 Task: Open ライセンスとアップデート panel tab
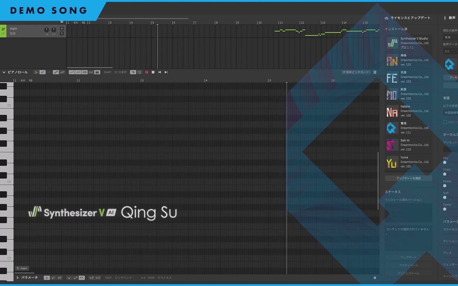pos(408,18)
